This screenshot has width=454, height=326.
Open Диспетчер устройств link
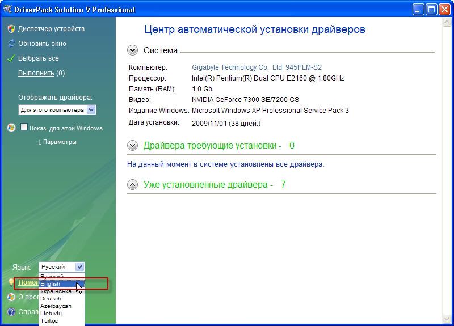pyautogui.click(x=51, y=29)
